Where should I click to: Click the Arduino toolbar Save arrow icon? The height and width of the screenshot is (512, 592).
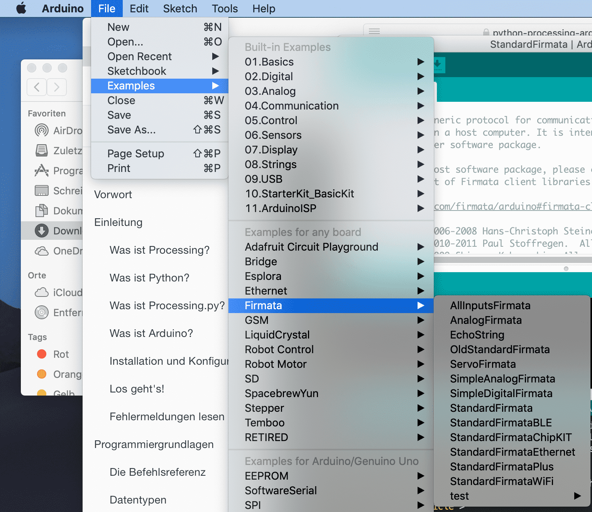[438, 64]
